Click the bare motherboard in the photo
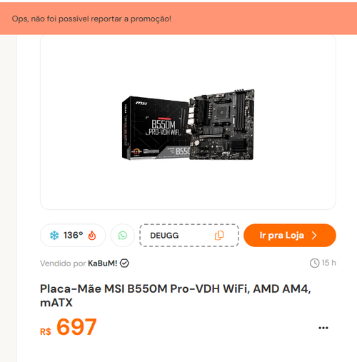This screenshot has height=362, width=357. (222, 124)
